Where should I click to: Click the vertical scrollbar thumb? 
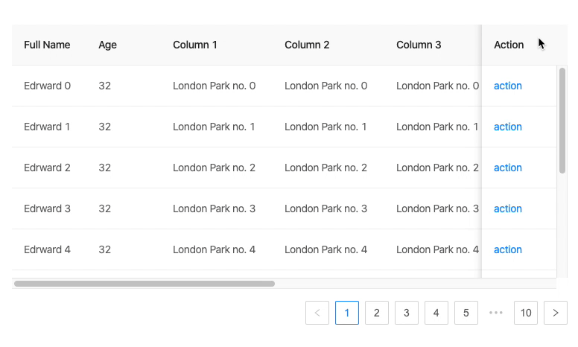point(562,121)
